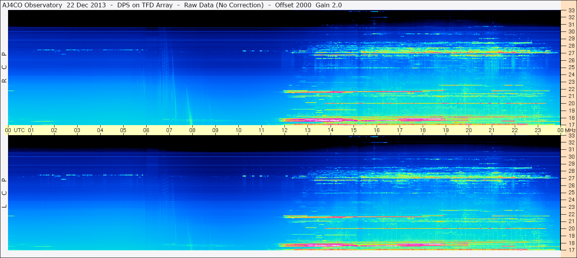Click the vertical LCP panel label

[x=5, y=193]
